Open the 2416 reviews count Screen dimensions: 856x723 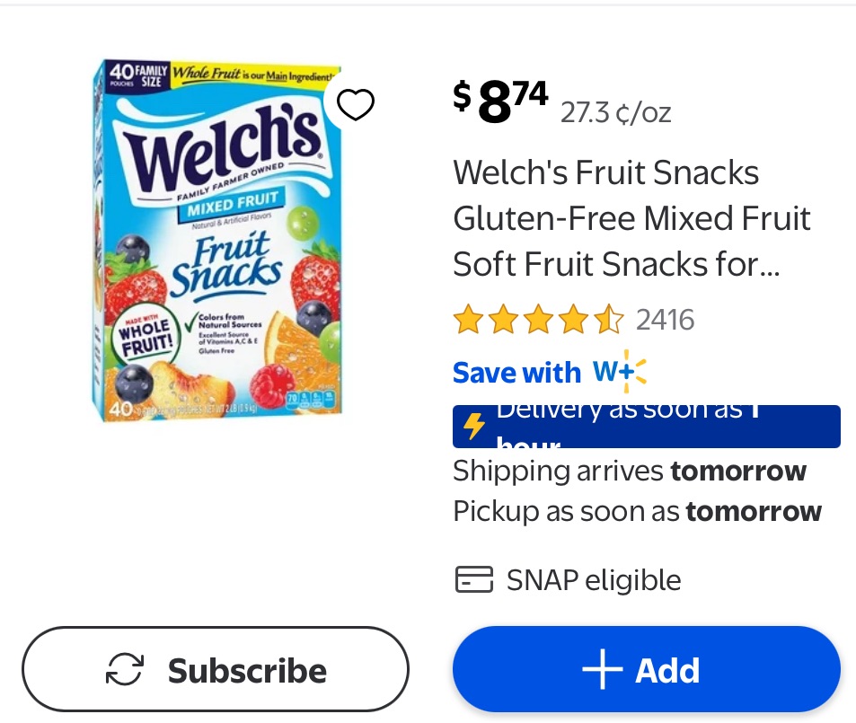pos(665,320)
